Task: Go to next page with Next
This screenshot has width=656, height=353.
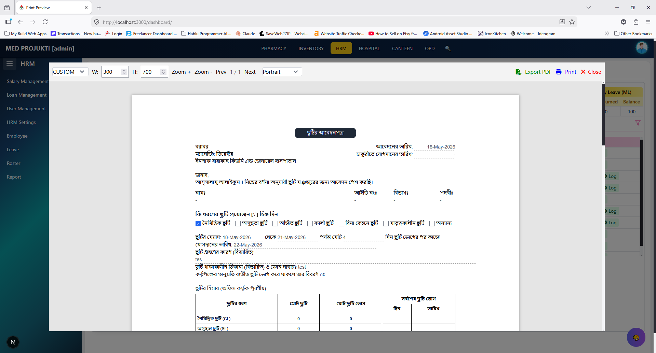Action: click(x=250, y=72)
